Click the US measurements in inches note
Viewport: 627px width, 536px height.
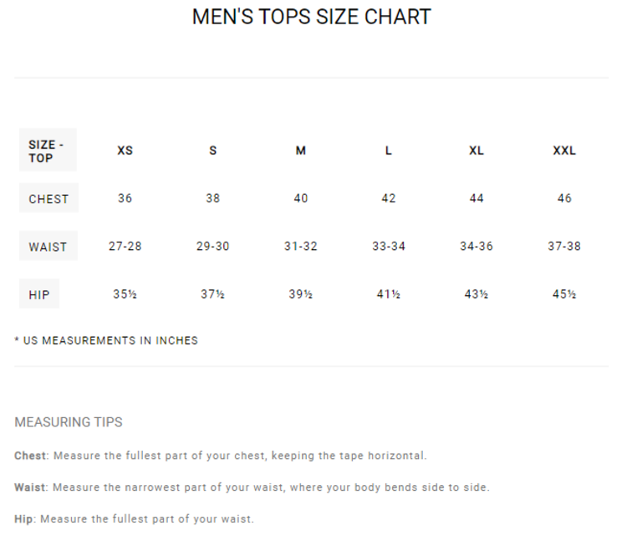(x=106, y=341)
